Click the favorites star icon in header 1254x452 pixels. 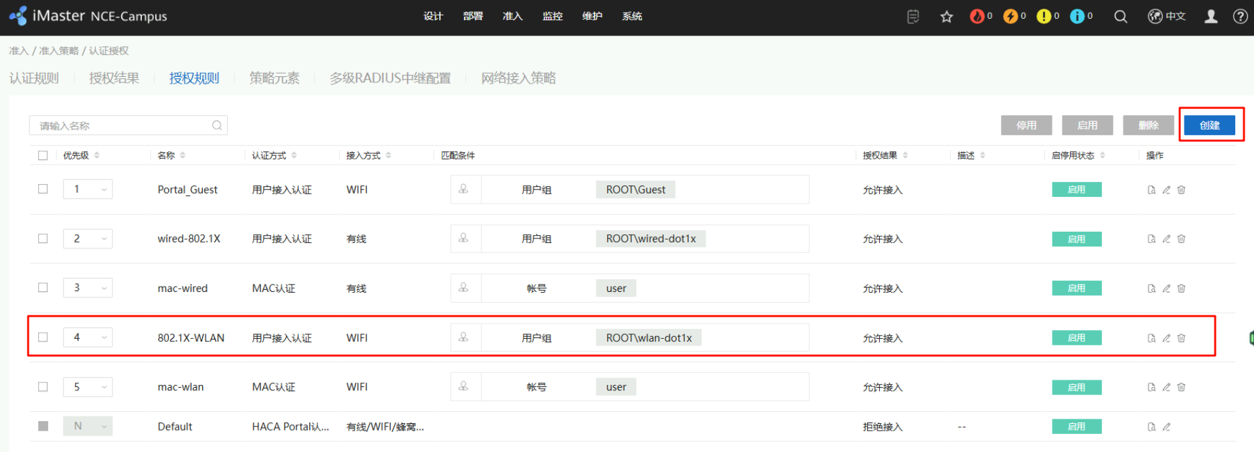[x=946, y=17]
